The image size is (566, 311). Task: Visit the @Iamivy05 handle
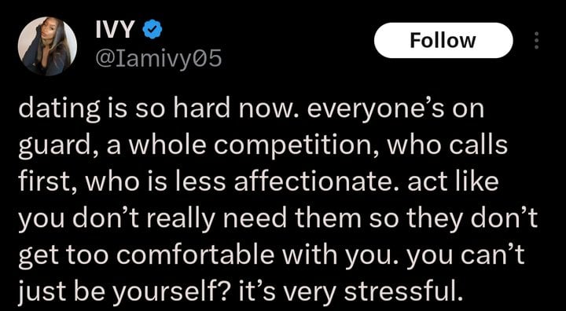[158, 58]
